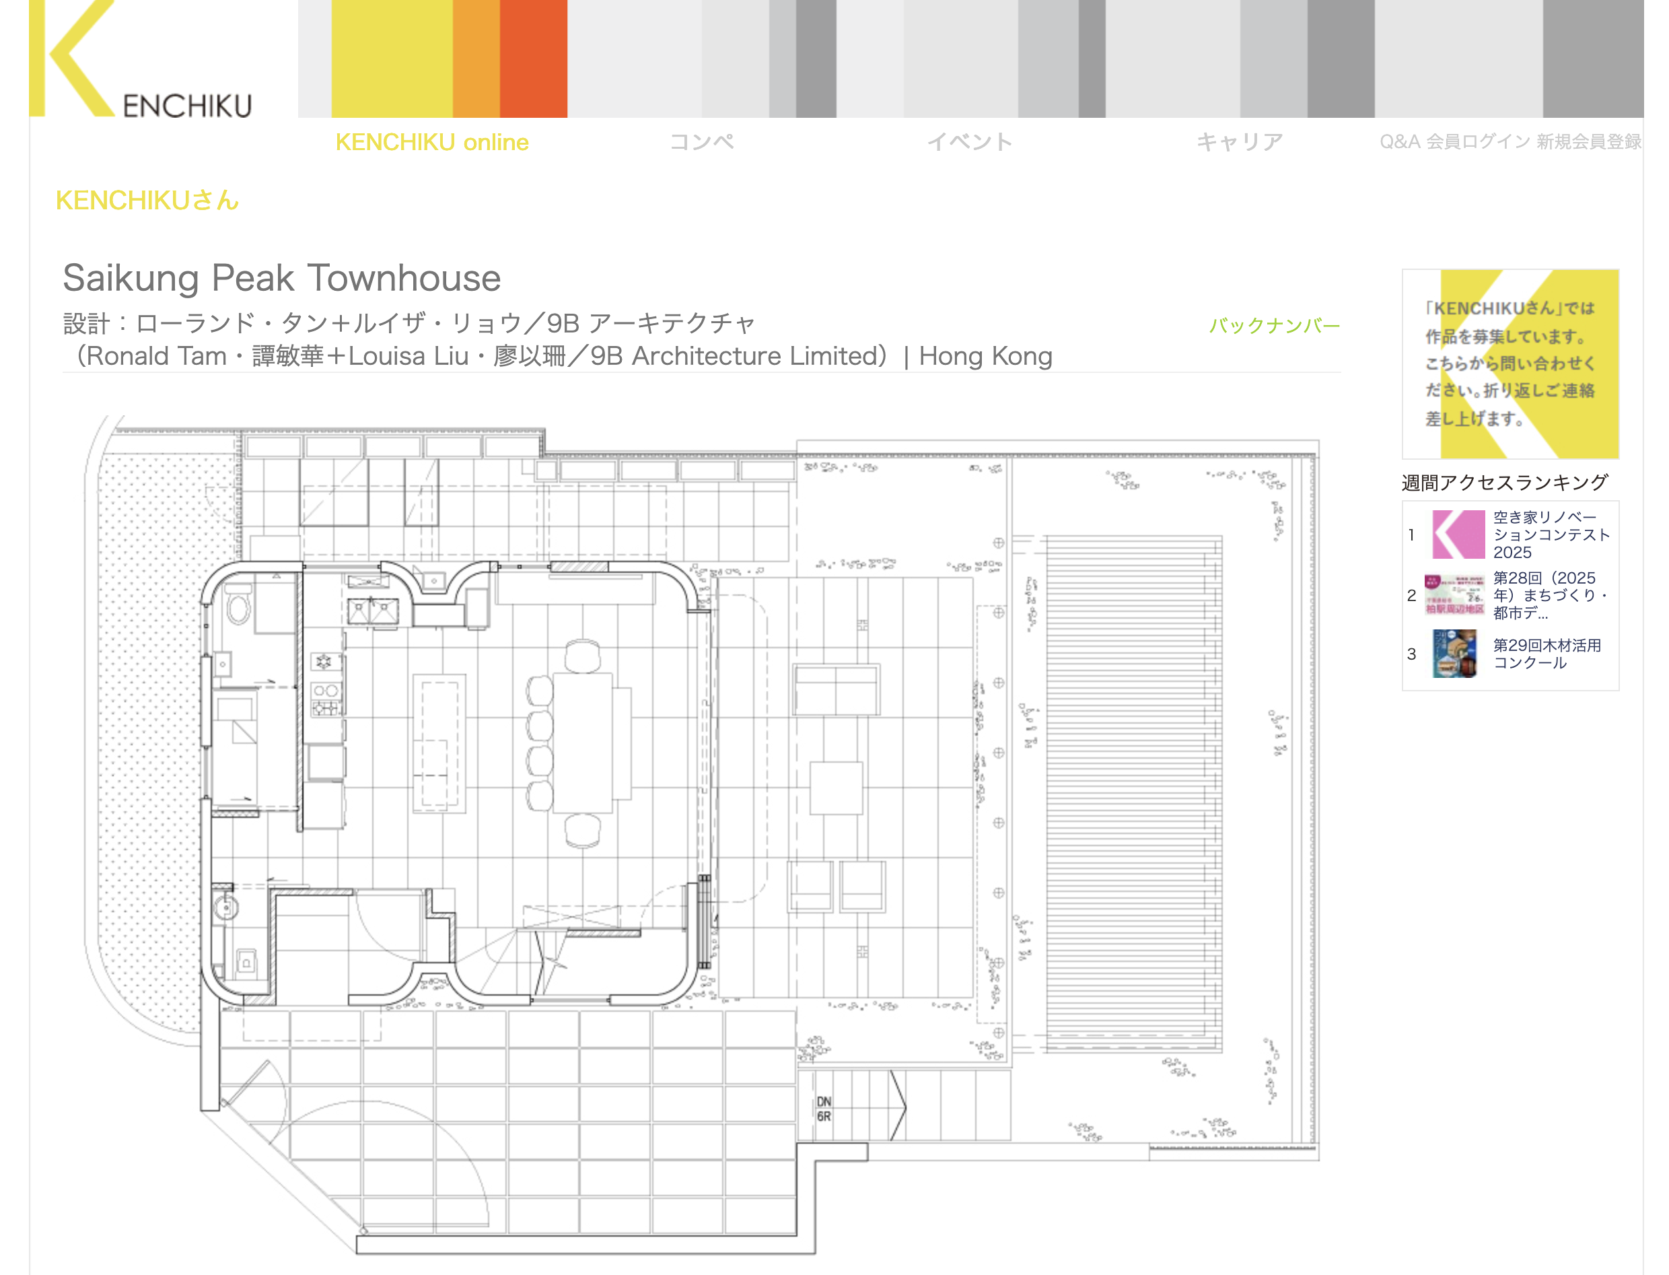The height and width of the screenshot is (1275, 1669).
Task: Click the KENCHIKU logo
Action: click(141, 61)
